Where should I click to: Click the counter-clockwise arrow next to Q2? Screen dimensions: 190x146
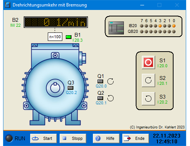(x=110, y=98)
